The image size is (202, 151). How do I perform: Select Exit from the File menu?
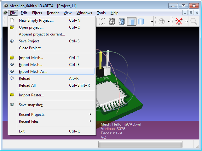click(x=52, y=131)
